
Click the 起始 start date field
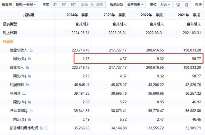84,5
